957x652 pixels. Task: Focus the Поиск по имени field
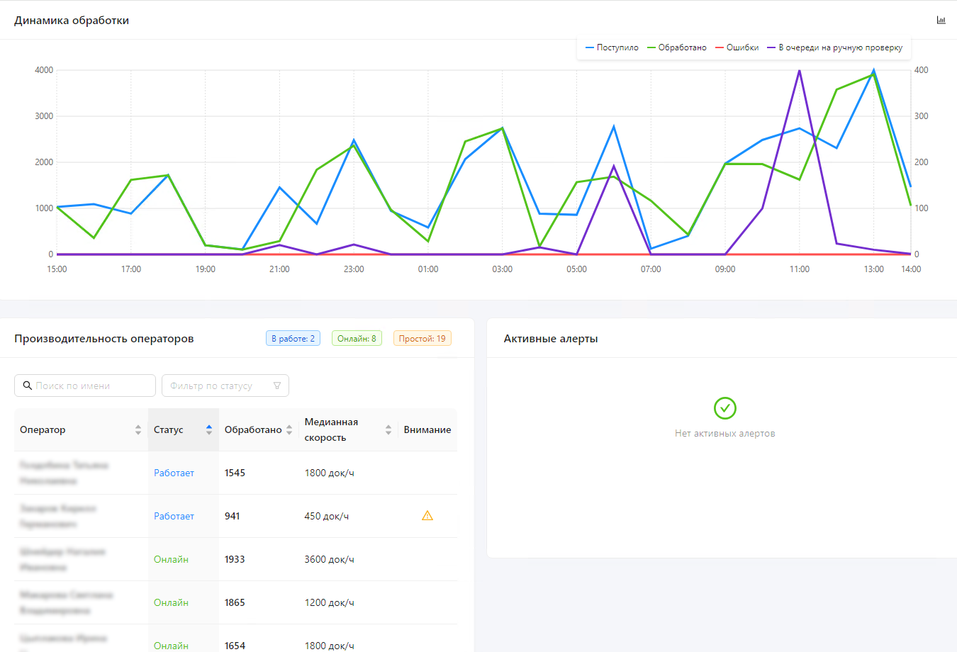[x=85, y=386]
